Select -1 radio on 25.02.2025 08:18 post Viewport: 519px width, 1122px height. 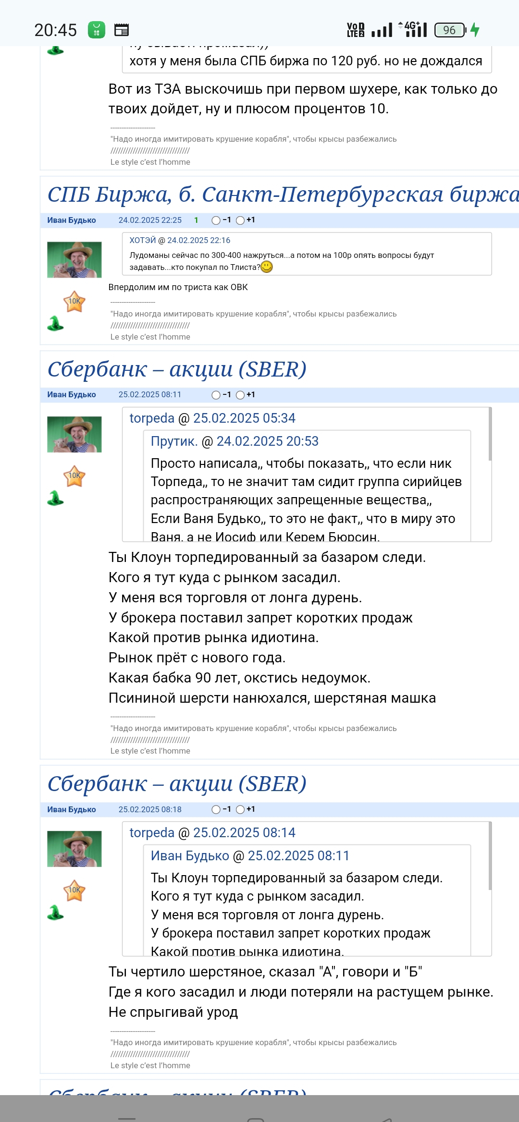point(216,809)
